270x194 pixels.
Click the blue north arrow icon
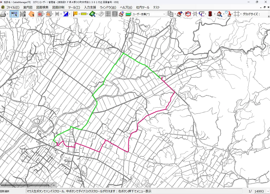66,14
